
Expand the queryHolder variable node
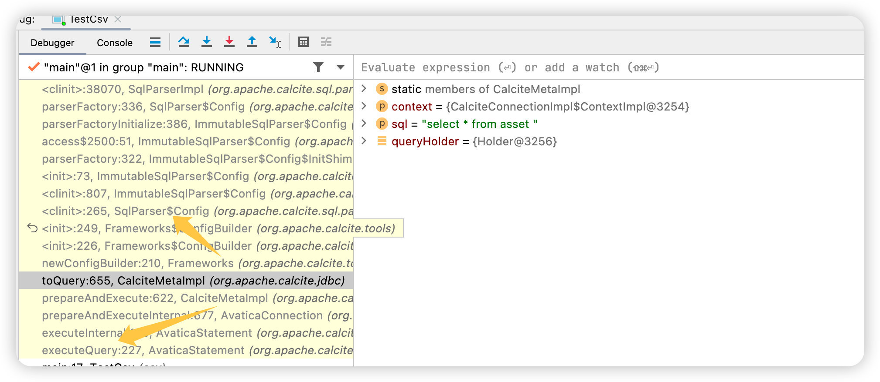coord(364,141)
